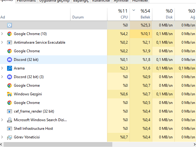Expand the Google Chrome (10) group

[2, 34]
